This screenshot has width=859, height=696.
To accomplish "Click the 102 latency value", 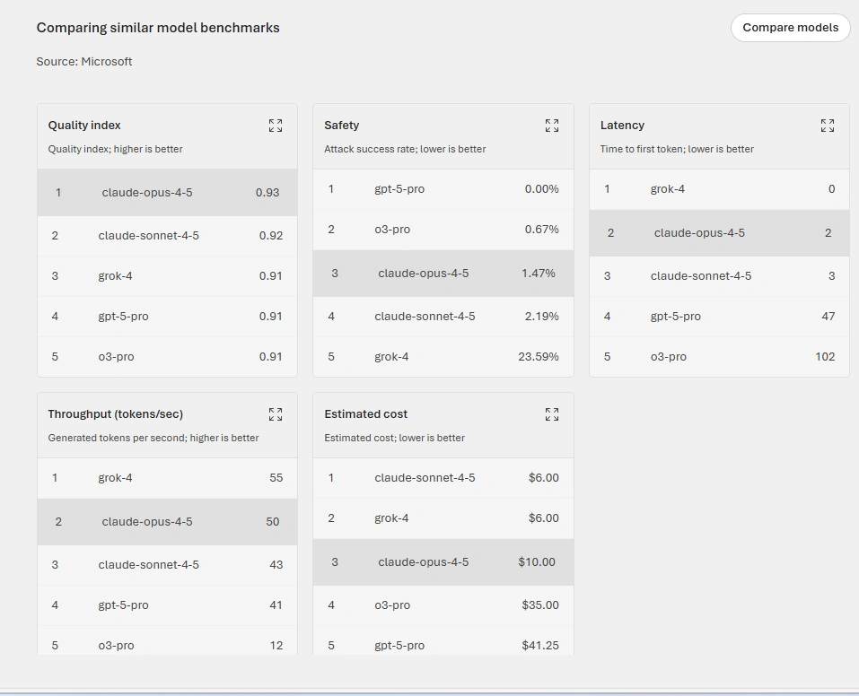I will pyautogui.click(x=825, y=356).
